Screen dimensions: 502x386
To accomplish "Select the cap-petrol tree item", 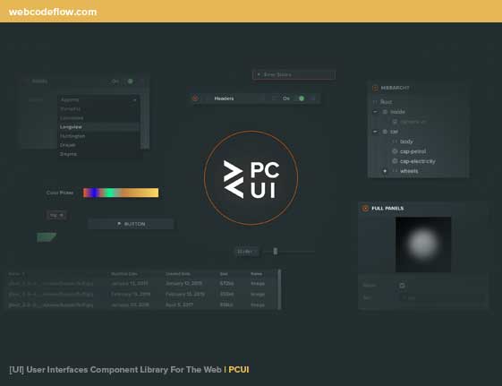I will (x=413, y=151).
